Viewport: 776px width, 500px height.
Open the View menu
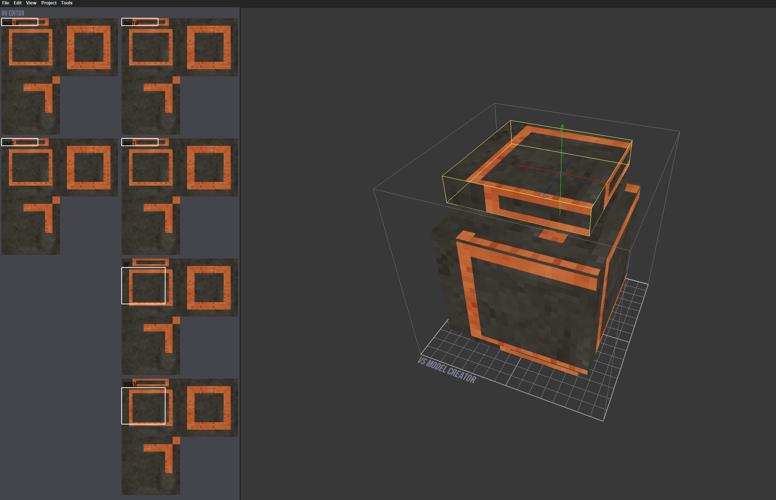pos(31,3)
